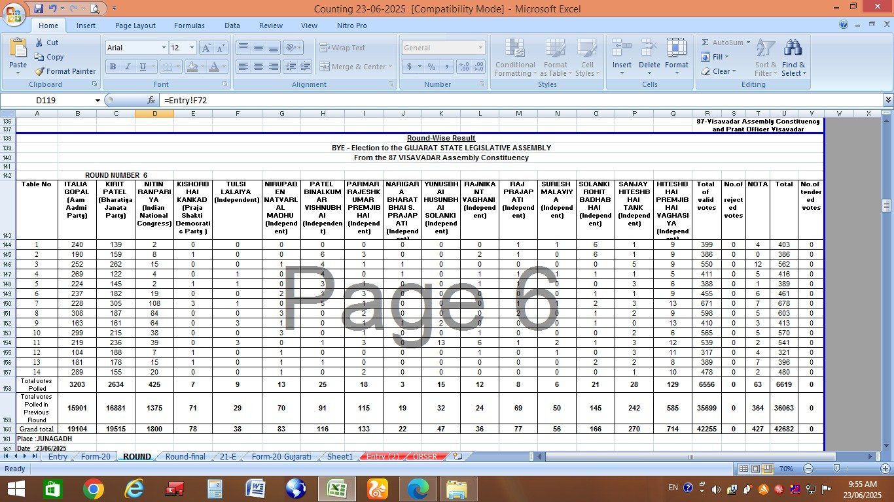This screenshot has height=502, width=894.
Task: Toggle Wrap Text
Action: [x=343, y=48]
